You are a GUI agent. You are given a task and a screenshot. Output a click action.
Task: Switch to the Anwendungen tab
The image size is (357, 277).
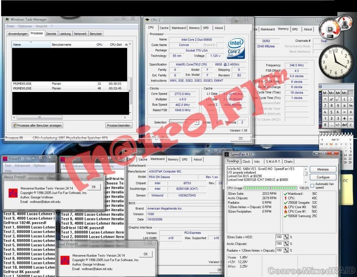pos(18,34)
